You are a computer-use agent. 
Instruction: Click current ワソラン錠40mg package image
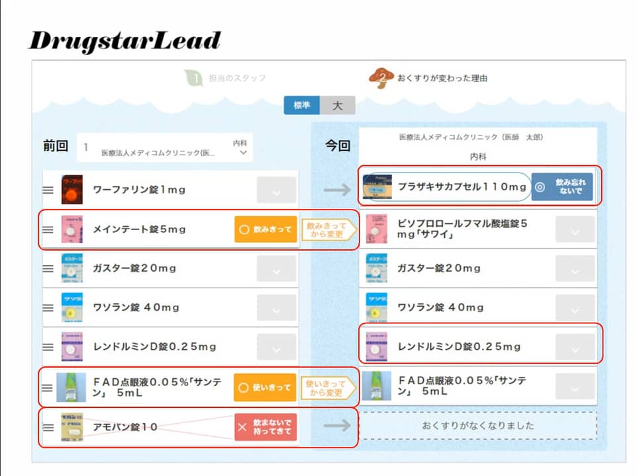[x=376, y=307]
